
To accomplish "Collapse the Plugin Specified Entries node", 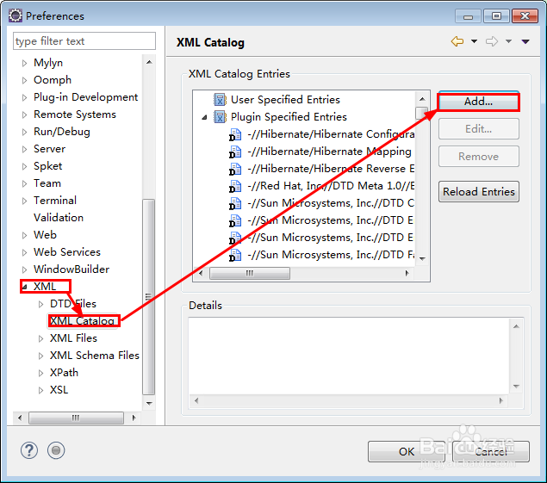I will 204,118.
